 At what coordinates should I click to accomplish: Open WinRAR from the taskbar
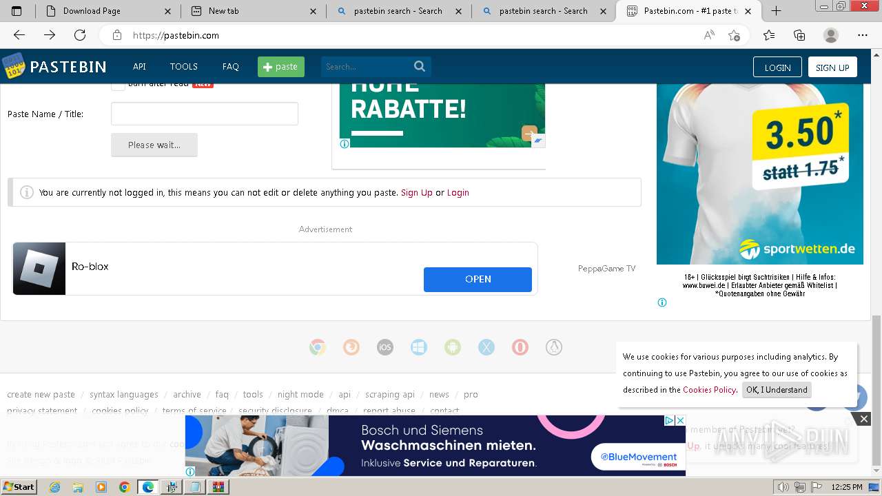point(218,487)
